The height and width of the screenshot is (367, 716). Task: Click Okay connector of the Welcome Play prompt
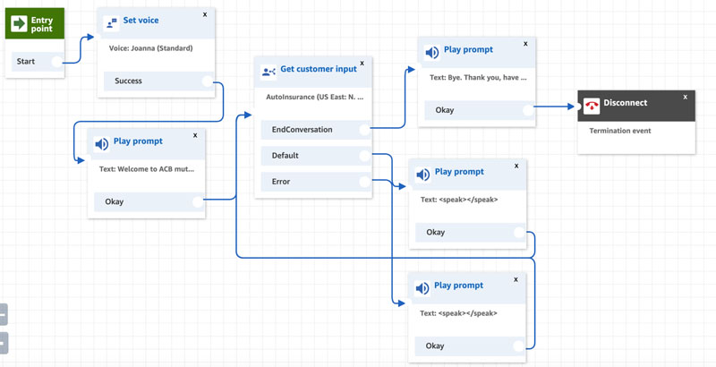tap(198, 202)
